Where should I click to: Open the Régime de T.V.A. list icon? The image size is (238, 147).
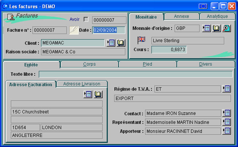226,89
